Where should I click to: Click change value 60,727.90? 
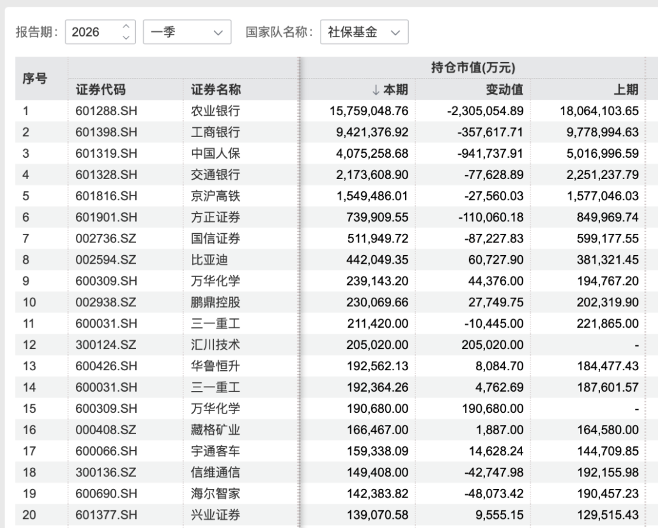click(x=496, y=259)
